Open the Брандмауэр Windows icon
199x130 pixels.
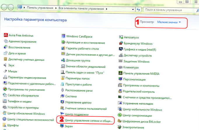(x=121, y=43)
